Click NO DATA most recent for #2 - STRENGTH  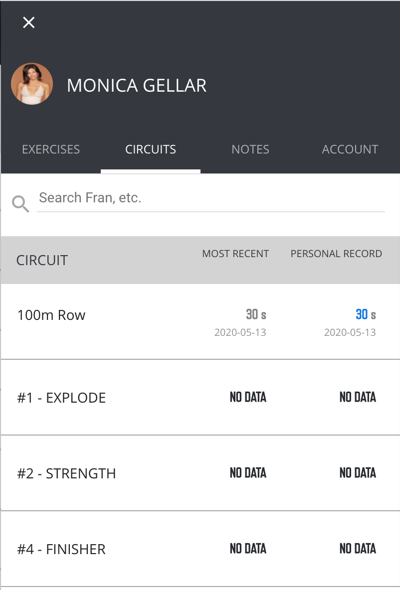248,472
